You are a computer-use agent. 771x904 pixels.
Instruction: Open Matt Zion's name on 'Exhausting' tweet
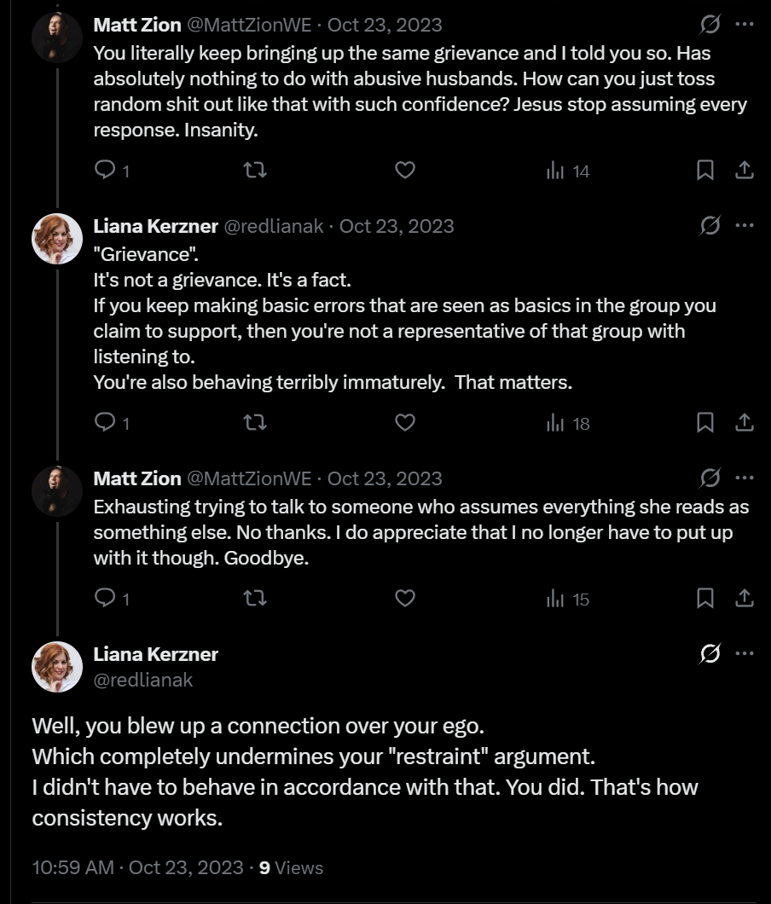[137, 478]
